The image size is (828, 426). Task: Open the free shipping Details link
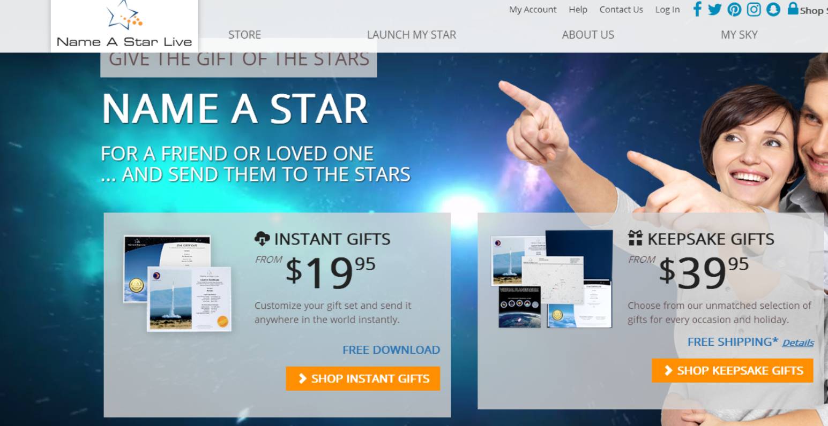click(x=798, y=343)
